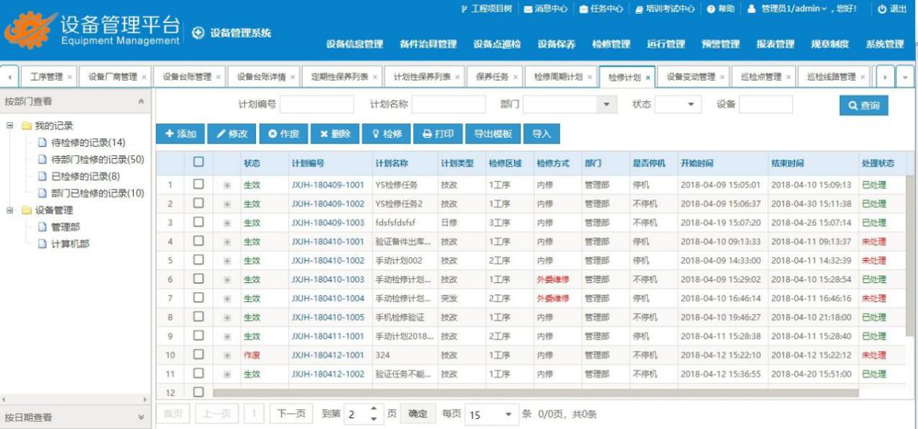Click the 添加 button to add plan

point(181,134)
